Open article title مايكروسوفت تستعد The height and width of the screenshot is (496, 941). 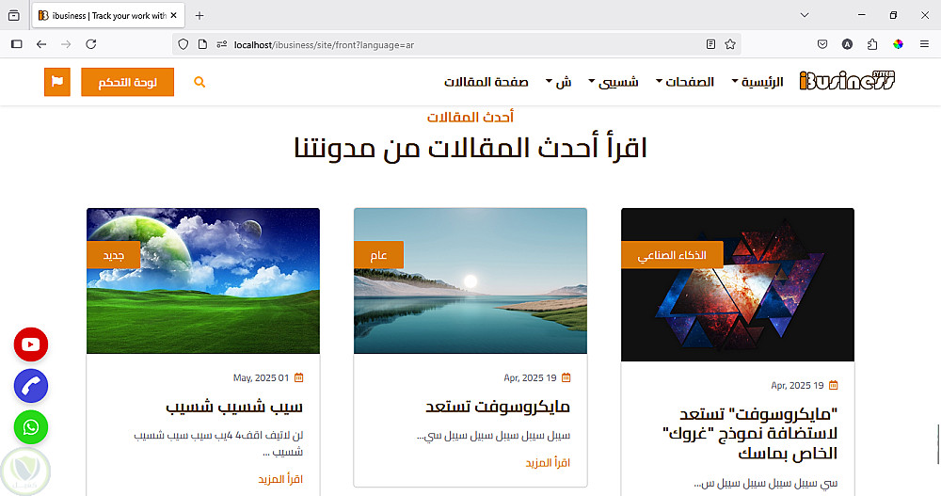click(498, 408)
